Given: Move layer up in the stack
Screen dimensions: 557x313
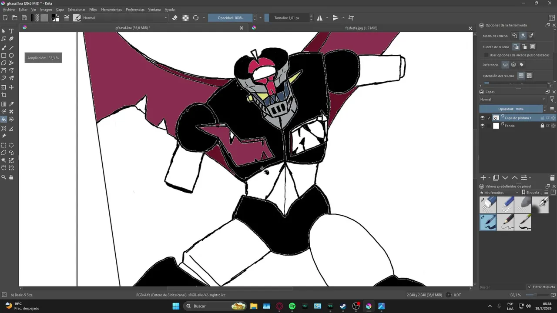Looking at the screenshot, I should click(514, 178).
